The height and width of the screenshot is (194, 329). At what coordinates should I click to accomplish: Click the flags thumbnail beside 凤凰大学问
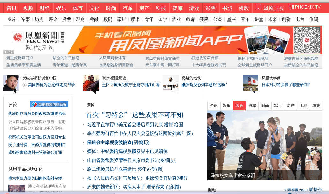point(250,83)
